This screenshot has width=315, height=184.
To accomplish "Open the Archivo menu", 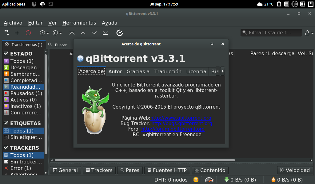I will click(x=13, y=23).
